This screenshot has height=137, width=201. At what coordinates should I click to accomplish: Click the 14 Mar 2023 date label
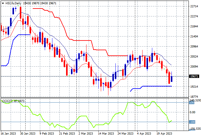click(106, 134)
